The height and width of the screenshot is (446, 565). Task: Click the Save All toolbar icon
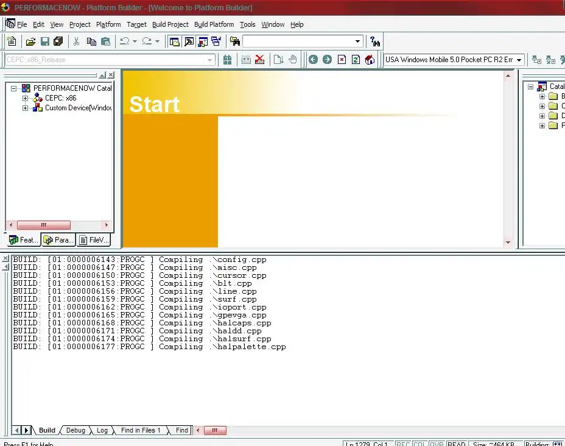(58, 41)
